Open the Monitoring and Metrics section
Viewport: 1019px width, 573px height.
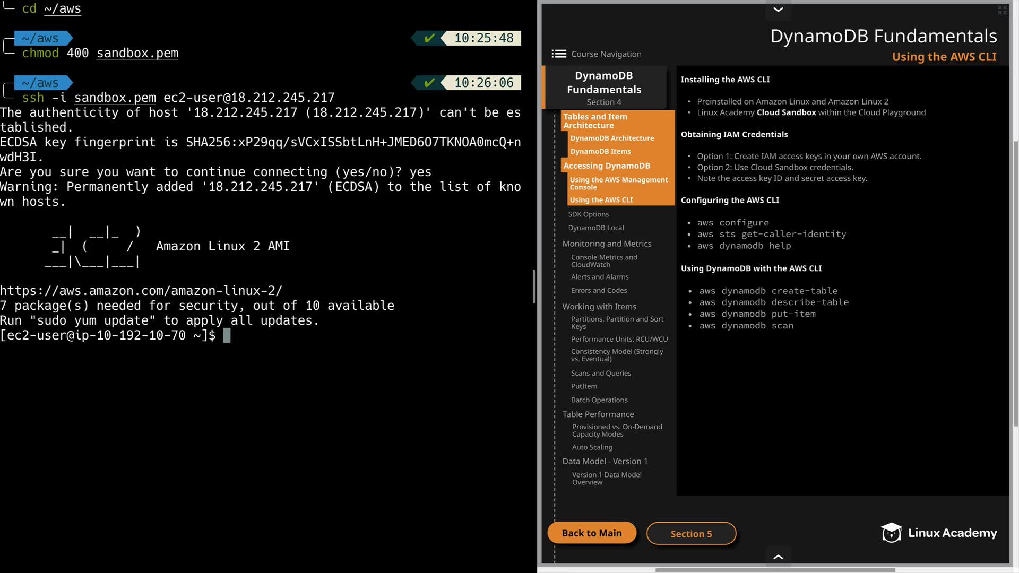607,244
